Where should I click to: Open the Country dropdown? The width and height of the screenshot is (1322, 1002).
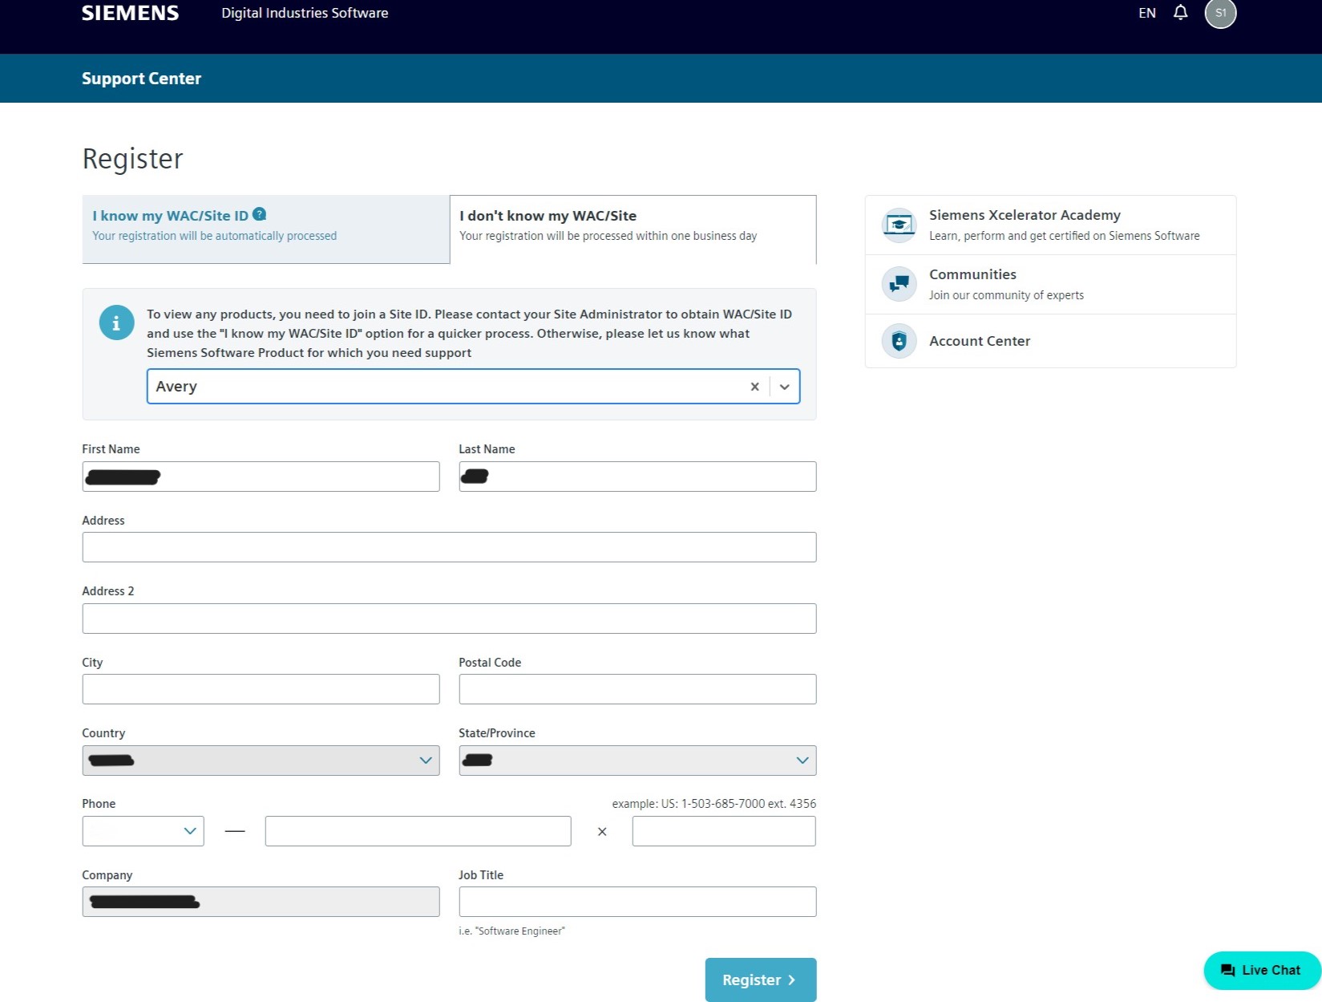(x=261, y=761)
